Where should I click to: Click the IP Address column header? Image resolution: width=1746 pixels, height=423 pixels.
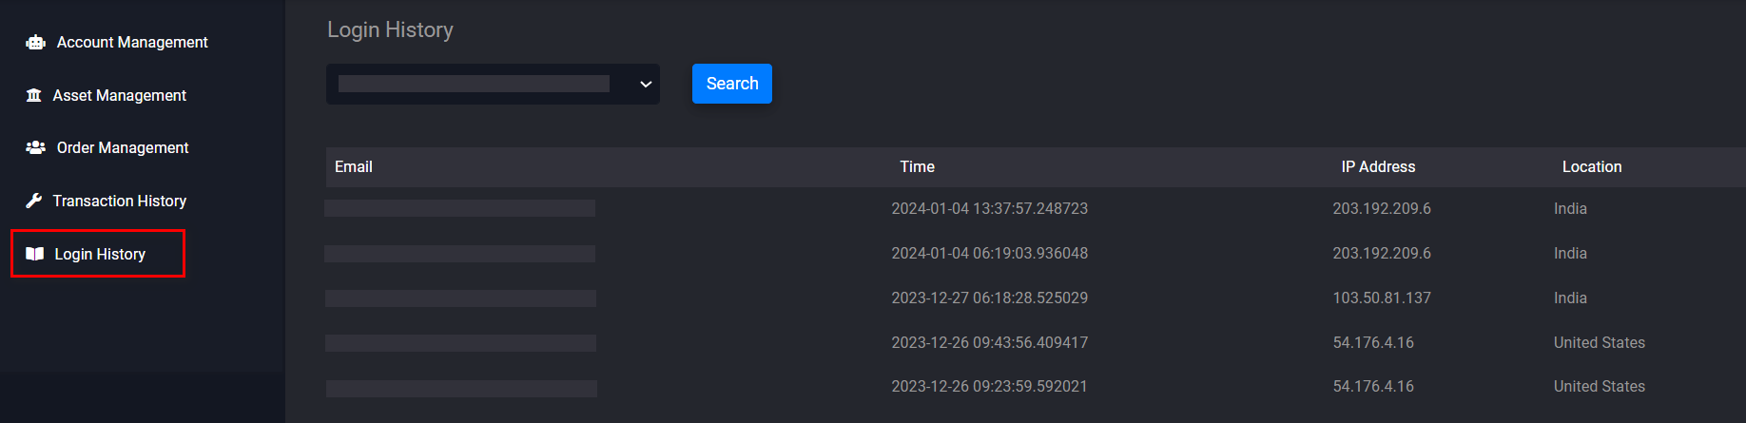coord(1378,166)
